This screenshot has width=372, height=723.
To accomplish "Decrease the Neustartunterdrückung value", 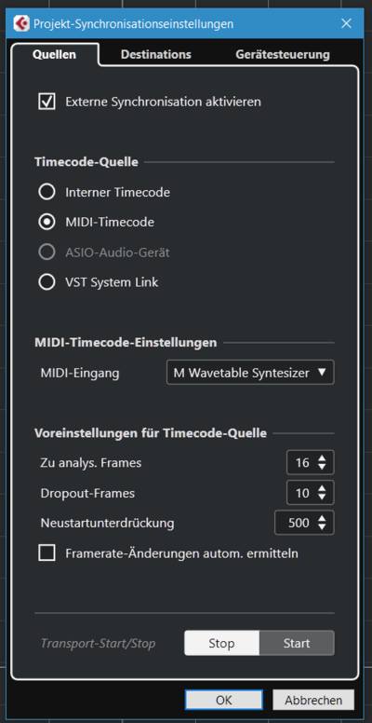I will (322, 527).
